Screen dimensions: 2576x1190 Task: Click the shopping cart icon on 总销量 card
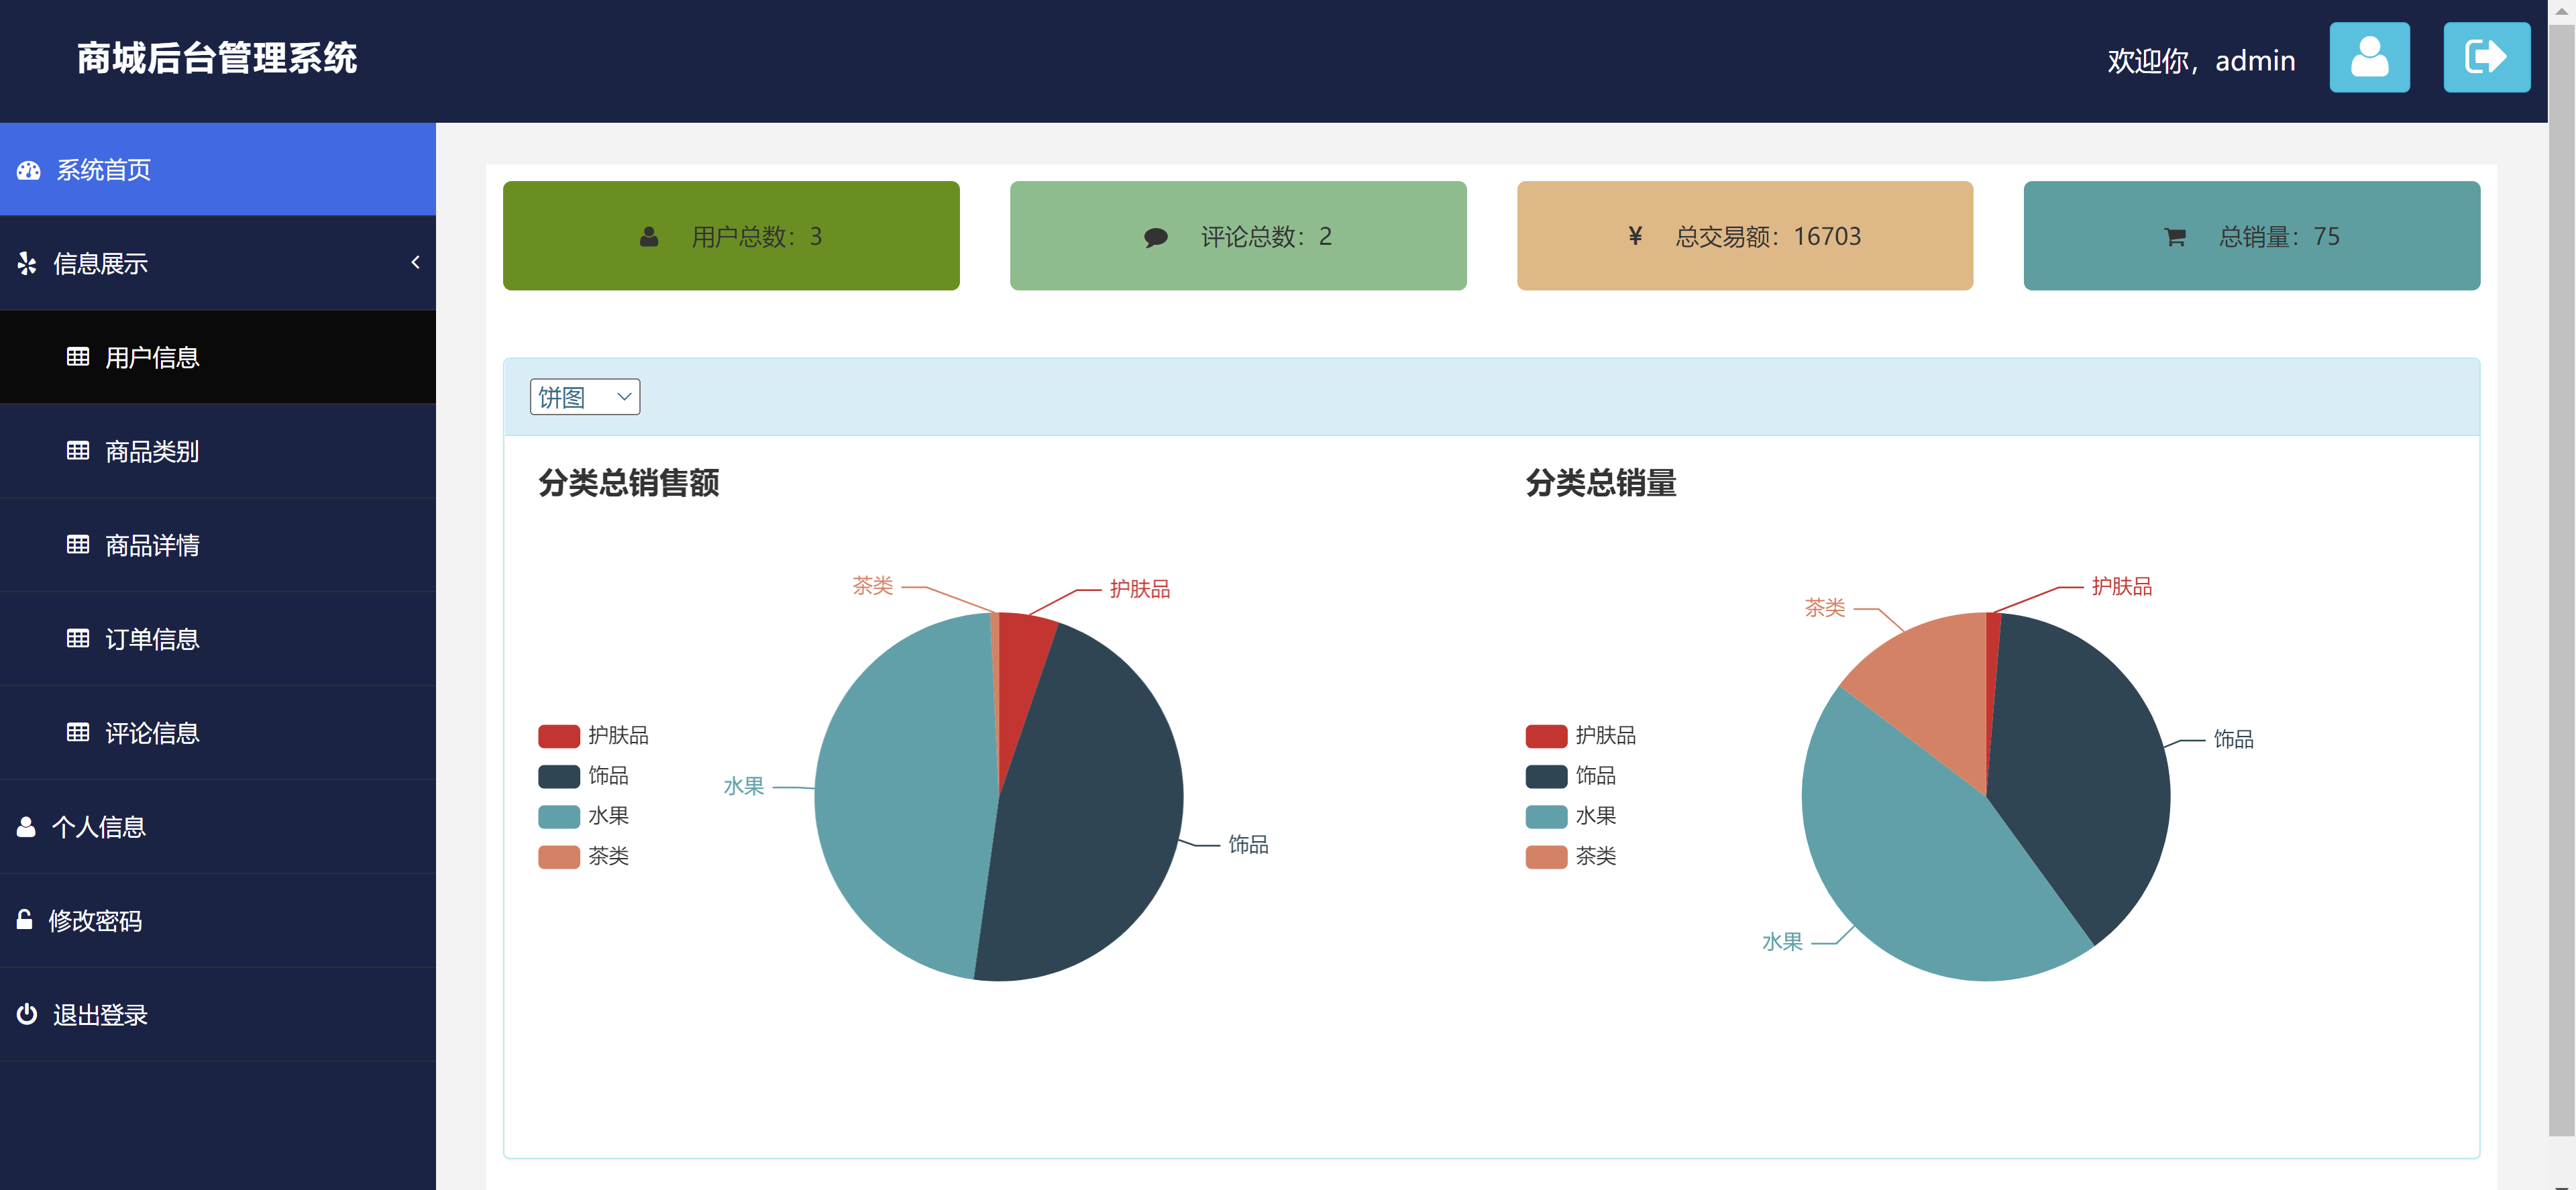(2175, 236)
